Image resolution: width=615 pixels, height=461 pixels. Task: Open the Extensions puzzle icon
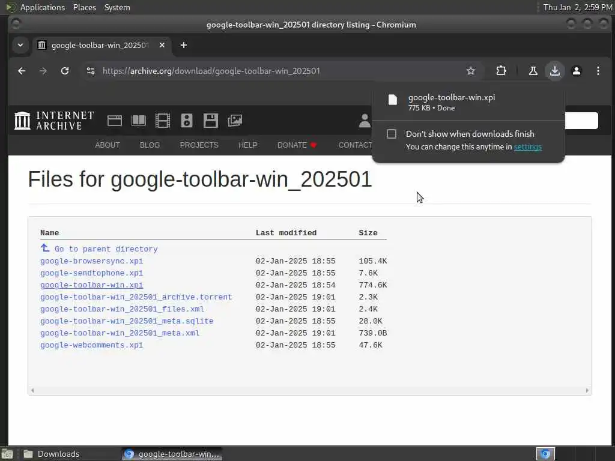(x=501, y=71)
